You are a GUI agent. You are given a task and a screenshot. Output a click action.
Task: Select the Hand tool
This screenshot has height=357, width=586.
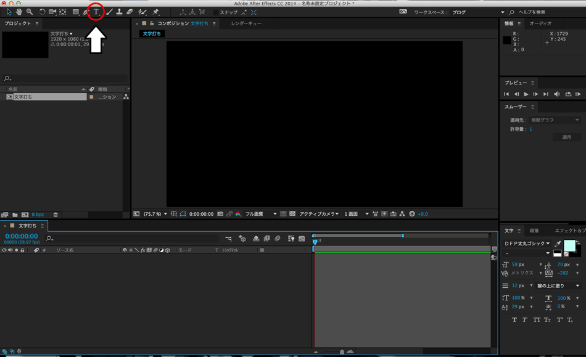tap(19, 12)
